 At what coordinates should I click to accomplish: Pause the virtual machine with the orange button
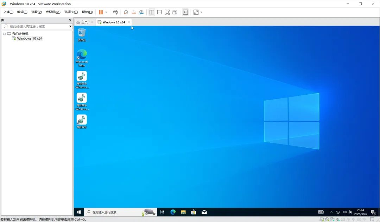coord(101,12)
